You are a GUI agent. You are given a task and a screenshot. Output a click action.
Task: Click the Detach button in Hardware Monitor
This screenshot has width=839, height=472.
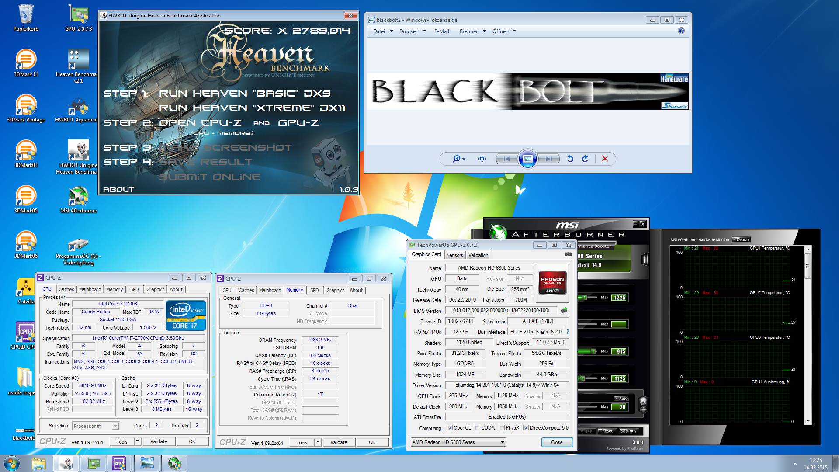[x=741, y=239]
